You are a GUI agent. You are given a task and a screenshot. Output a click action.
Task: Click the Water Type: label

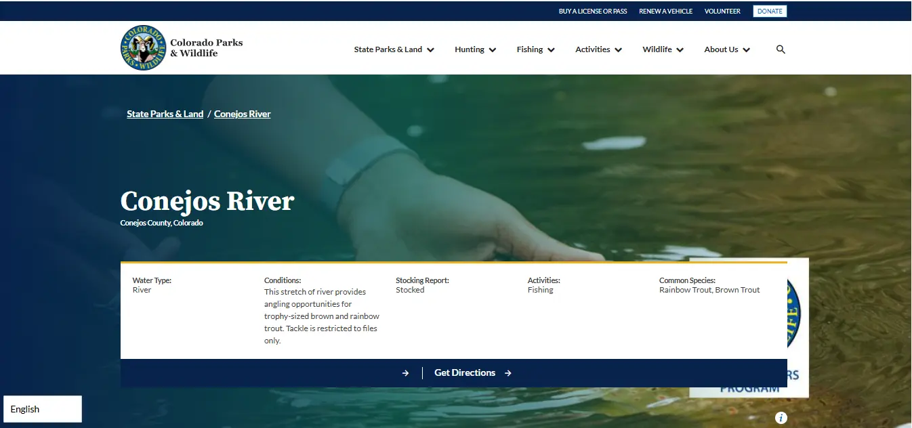point(152,280)
